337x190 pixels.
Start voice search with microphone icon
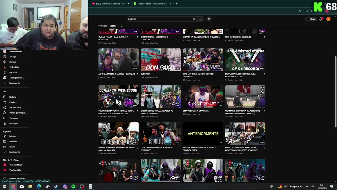click(x=209, y=19)
